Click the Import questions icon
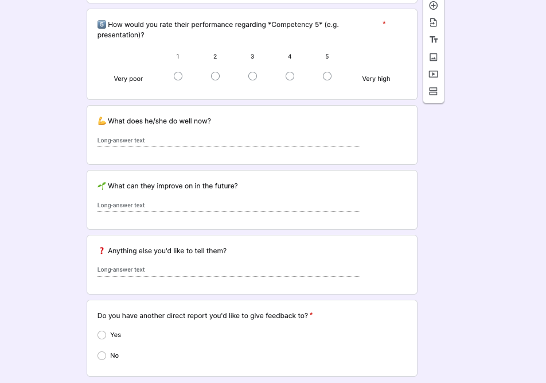 coord(434,22)
